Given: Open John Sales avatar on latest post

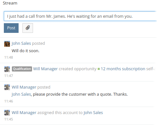Looking at the screenshot, I should (7, 44).
